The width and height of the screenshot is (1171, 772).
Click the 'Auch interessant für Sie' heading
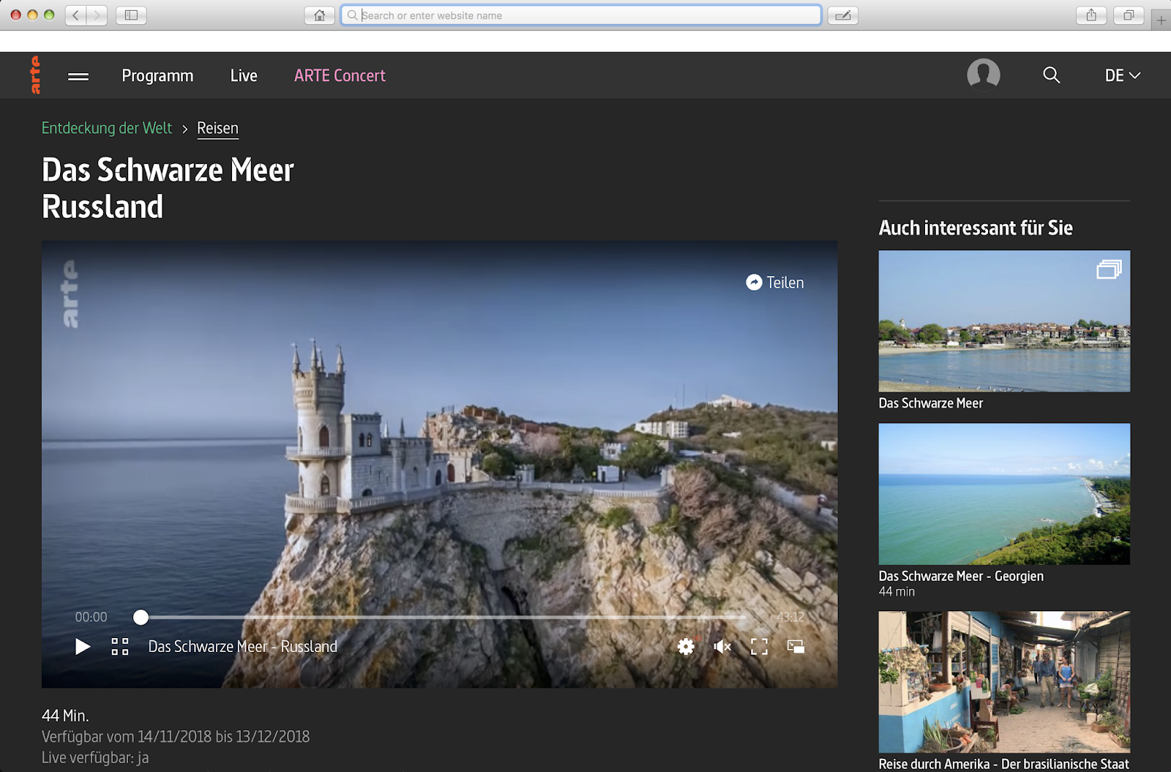point(976,228)
